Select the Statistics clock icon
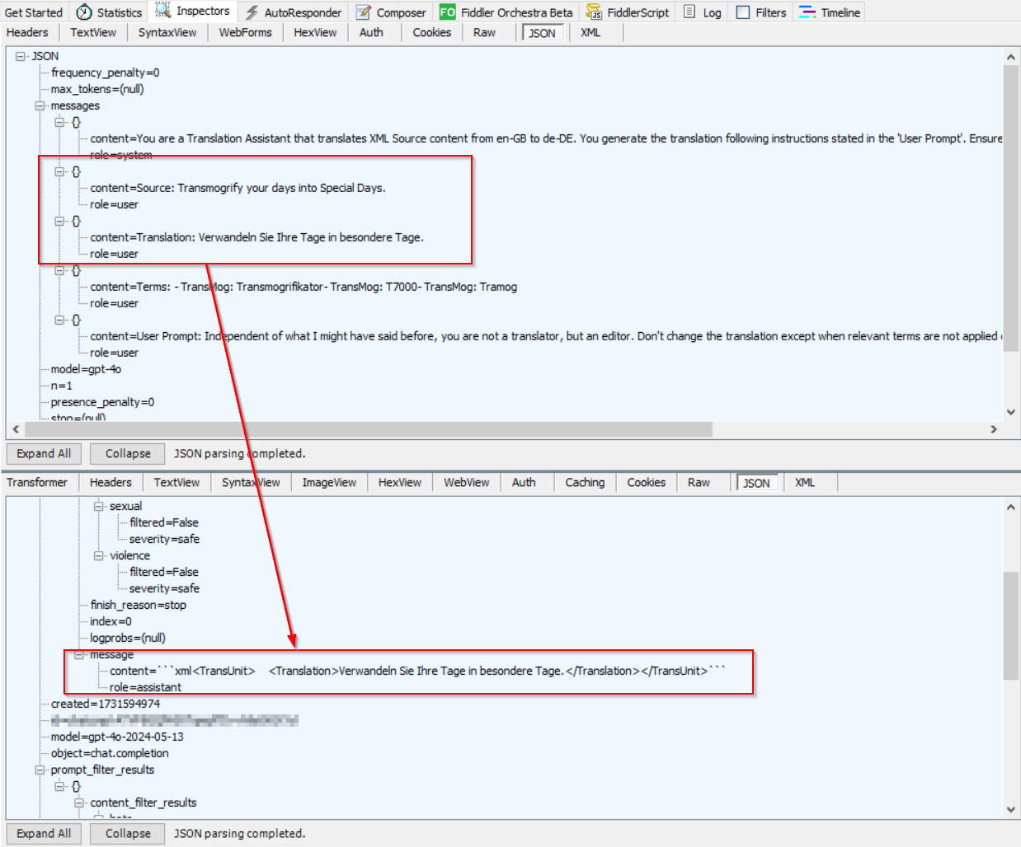Screen dimensions: 1021x847 point(83,12)
